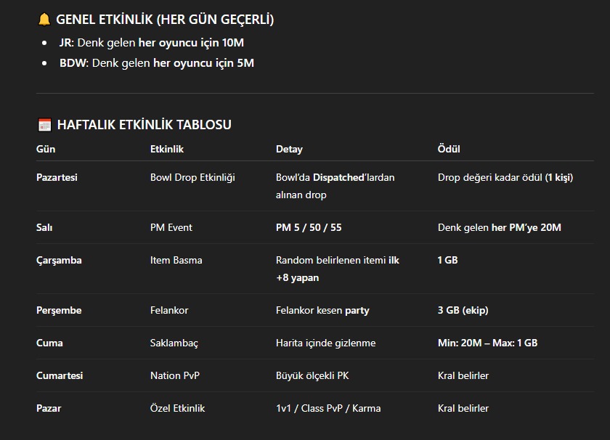Click the Etkinlik column header
The image size is (610, 440).
click(x=167, y=149)
